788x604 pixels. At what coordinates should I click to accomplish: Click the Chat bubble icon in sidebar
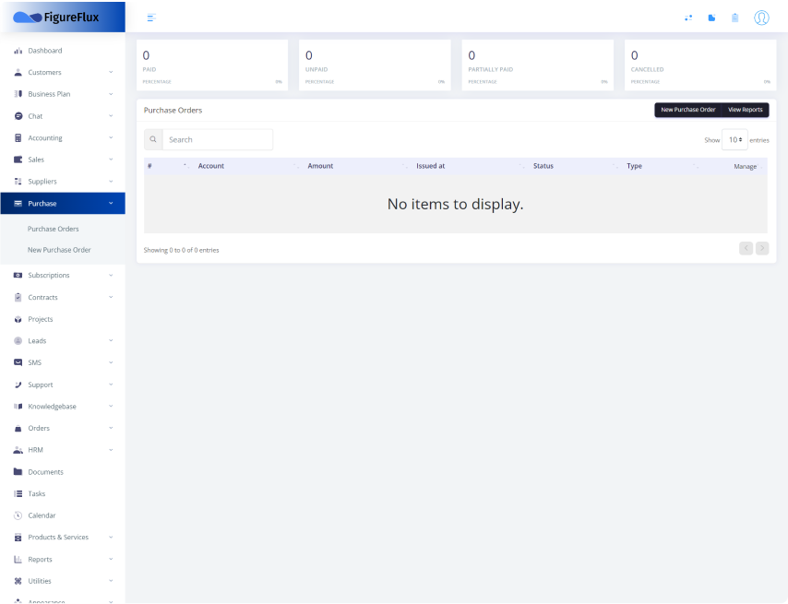[x=18, y=116]
